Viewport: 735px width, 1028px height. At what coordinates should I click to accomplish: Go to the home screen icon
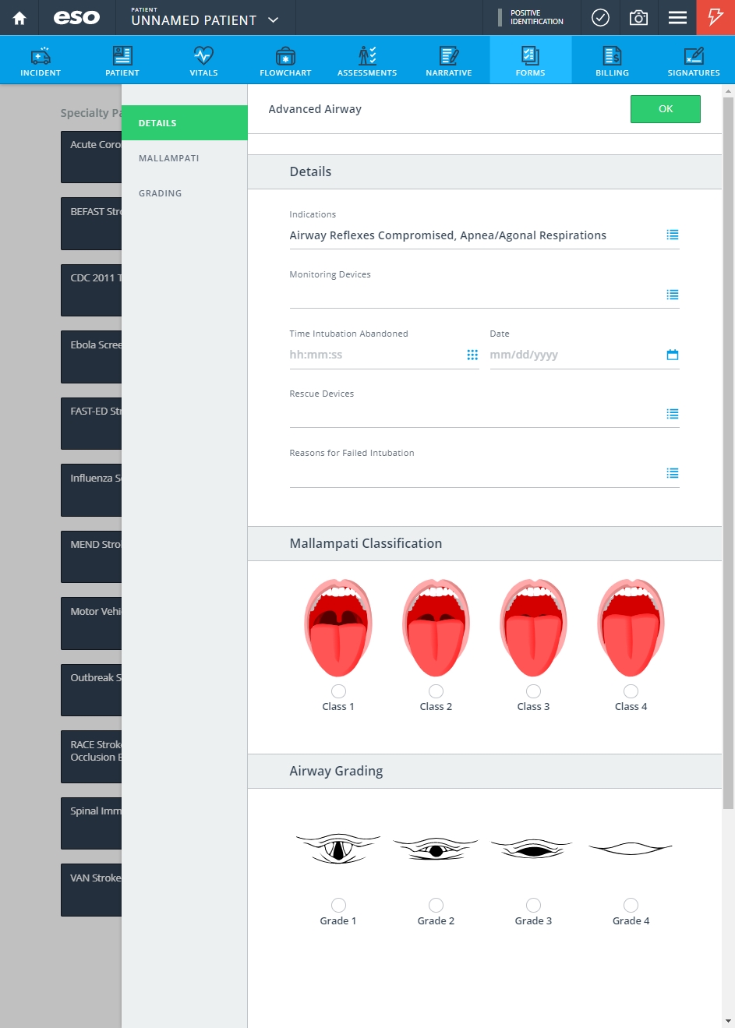coord(19,18)
